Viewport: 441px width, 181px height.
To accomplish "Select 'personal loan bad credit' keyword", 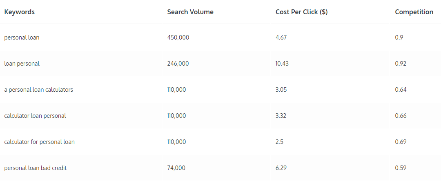I will pyautogui.click(x=36, y=168).
